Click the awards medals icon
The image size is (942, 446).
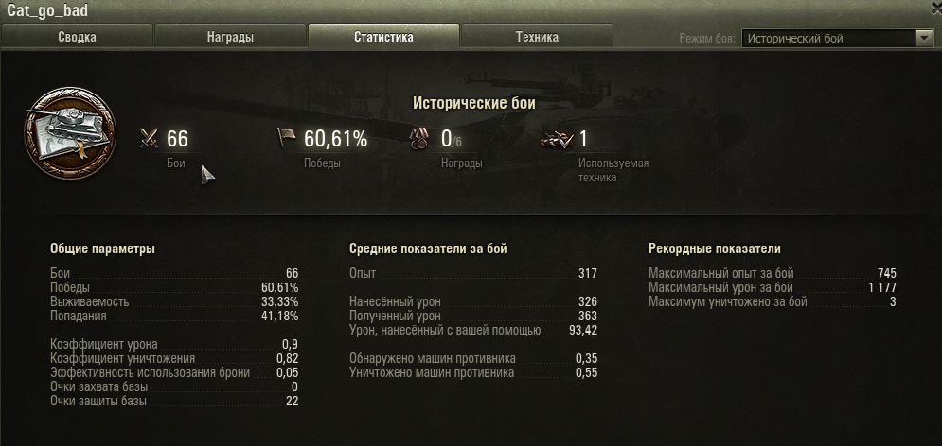tap(419, 139)
